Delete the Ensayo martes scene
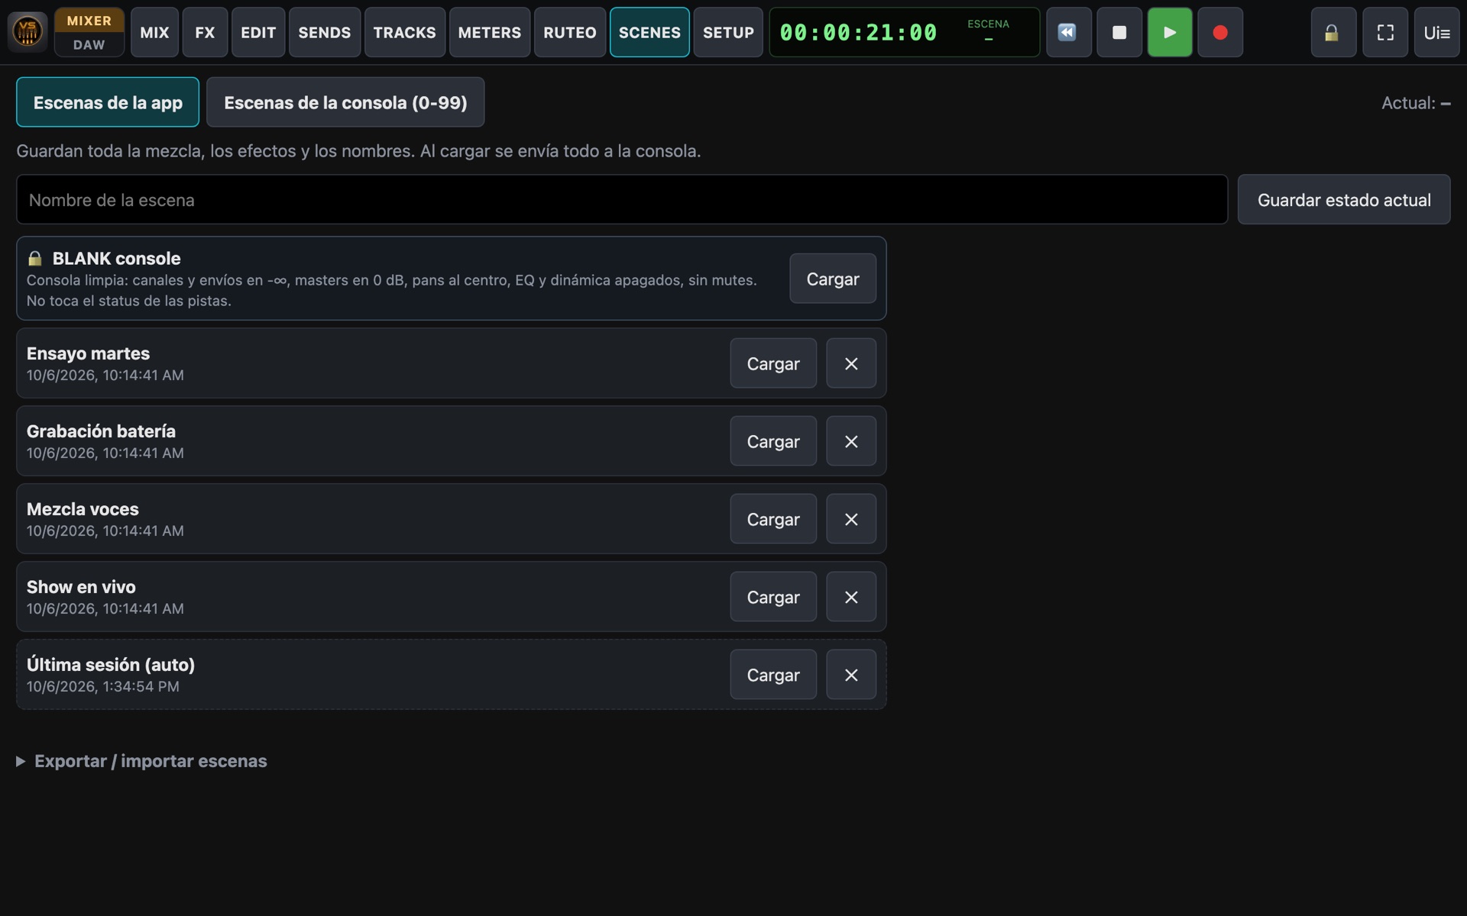The width and height of the screenshot is (1467, 916). (851, 363)
